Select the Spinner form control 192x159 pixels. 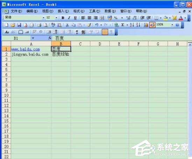click(83, 32)
